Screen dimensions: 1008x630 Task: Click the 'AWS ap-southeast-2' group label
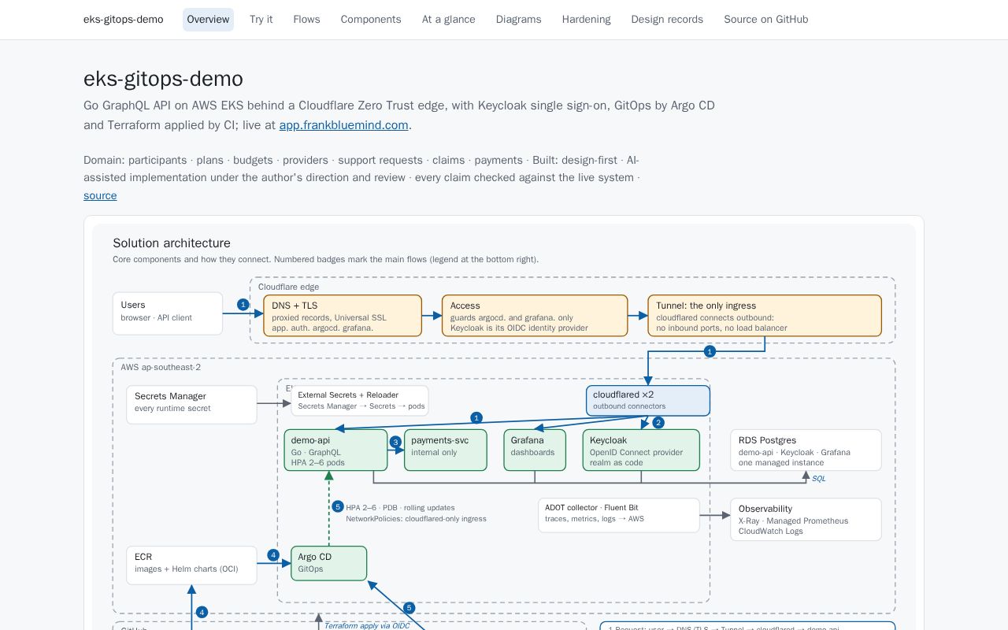[x=161, y=368]
